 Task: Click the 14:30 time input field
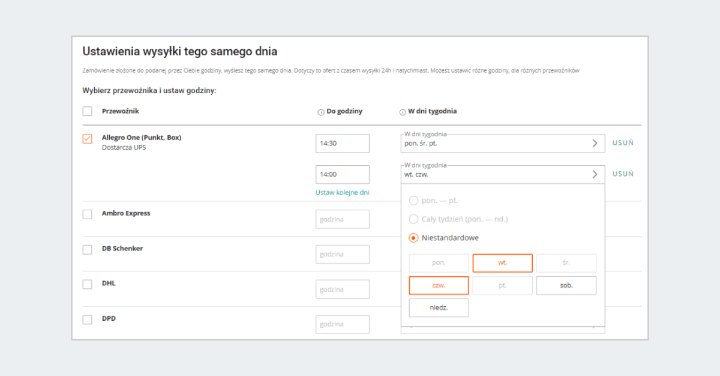(x=342, y=144)
